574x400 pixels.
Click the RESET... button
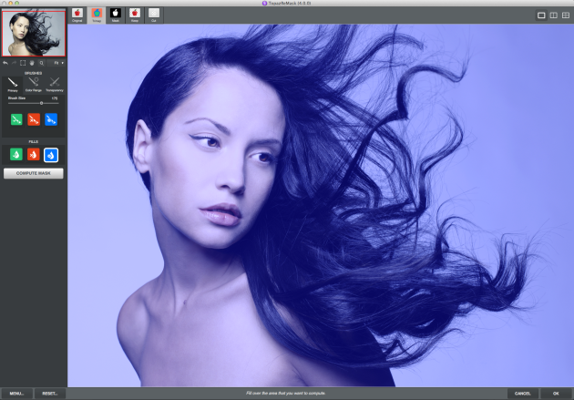50,394
